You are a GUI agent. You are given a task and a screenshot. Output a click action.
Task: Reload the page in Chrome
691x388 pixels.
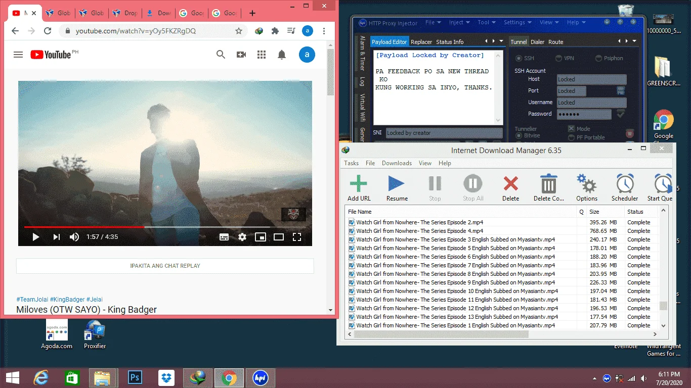pyautogui.click(x=48, y=31)
